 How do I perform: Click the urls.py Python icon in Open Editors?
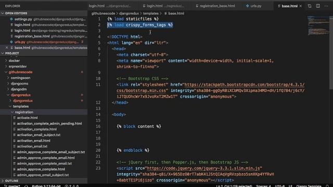pyautogui.click(x=11, y=42)
